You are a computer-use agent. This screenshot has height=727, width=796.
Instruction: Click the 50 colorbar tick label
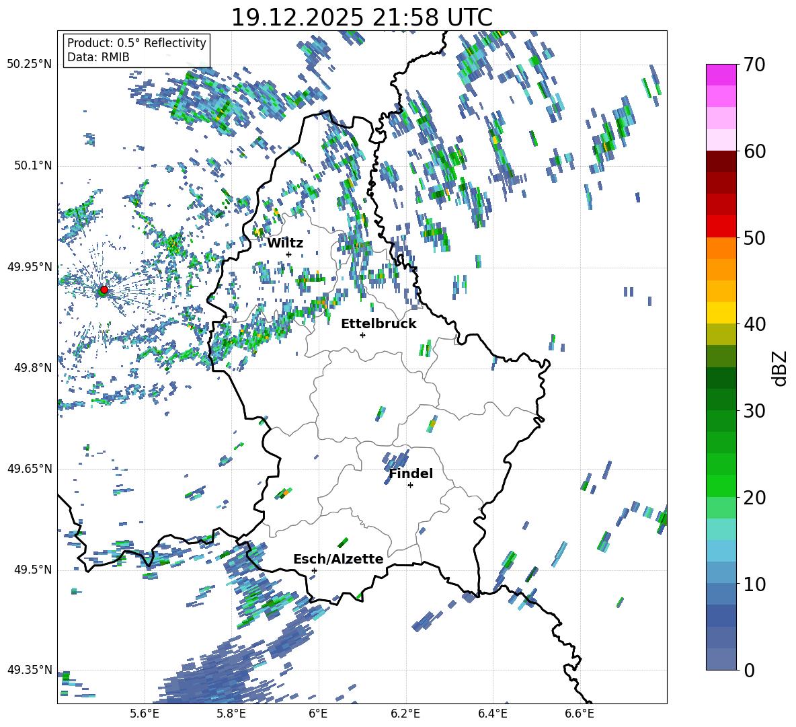[x=754, y=238]
